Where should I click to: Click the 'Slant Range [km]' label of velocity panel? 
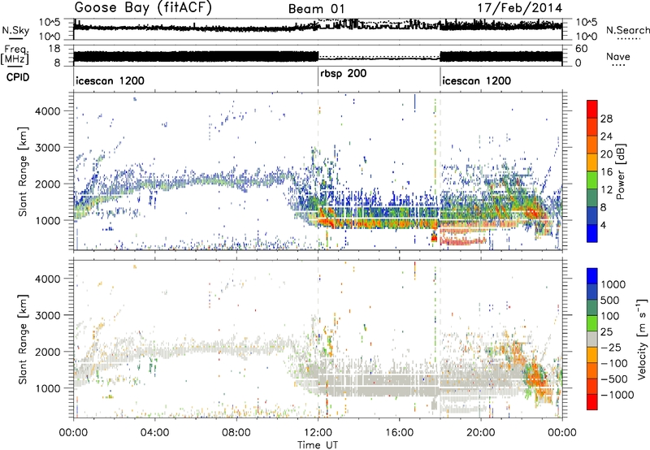click(23, 340)
